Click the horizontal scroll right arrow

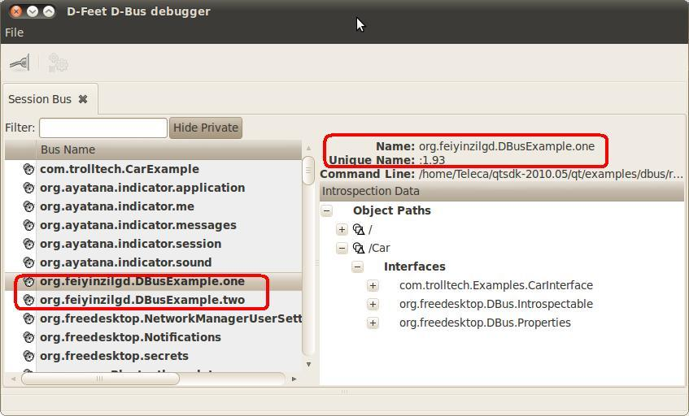pyautogui.click(x=294, y=379)
